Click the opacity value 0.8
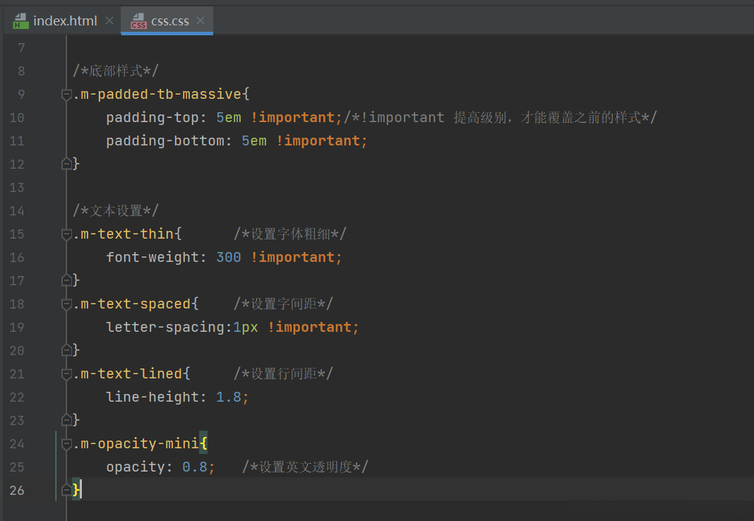This screenshot has width=754, height=521. 195,467
